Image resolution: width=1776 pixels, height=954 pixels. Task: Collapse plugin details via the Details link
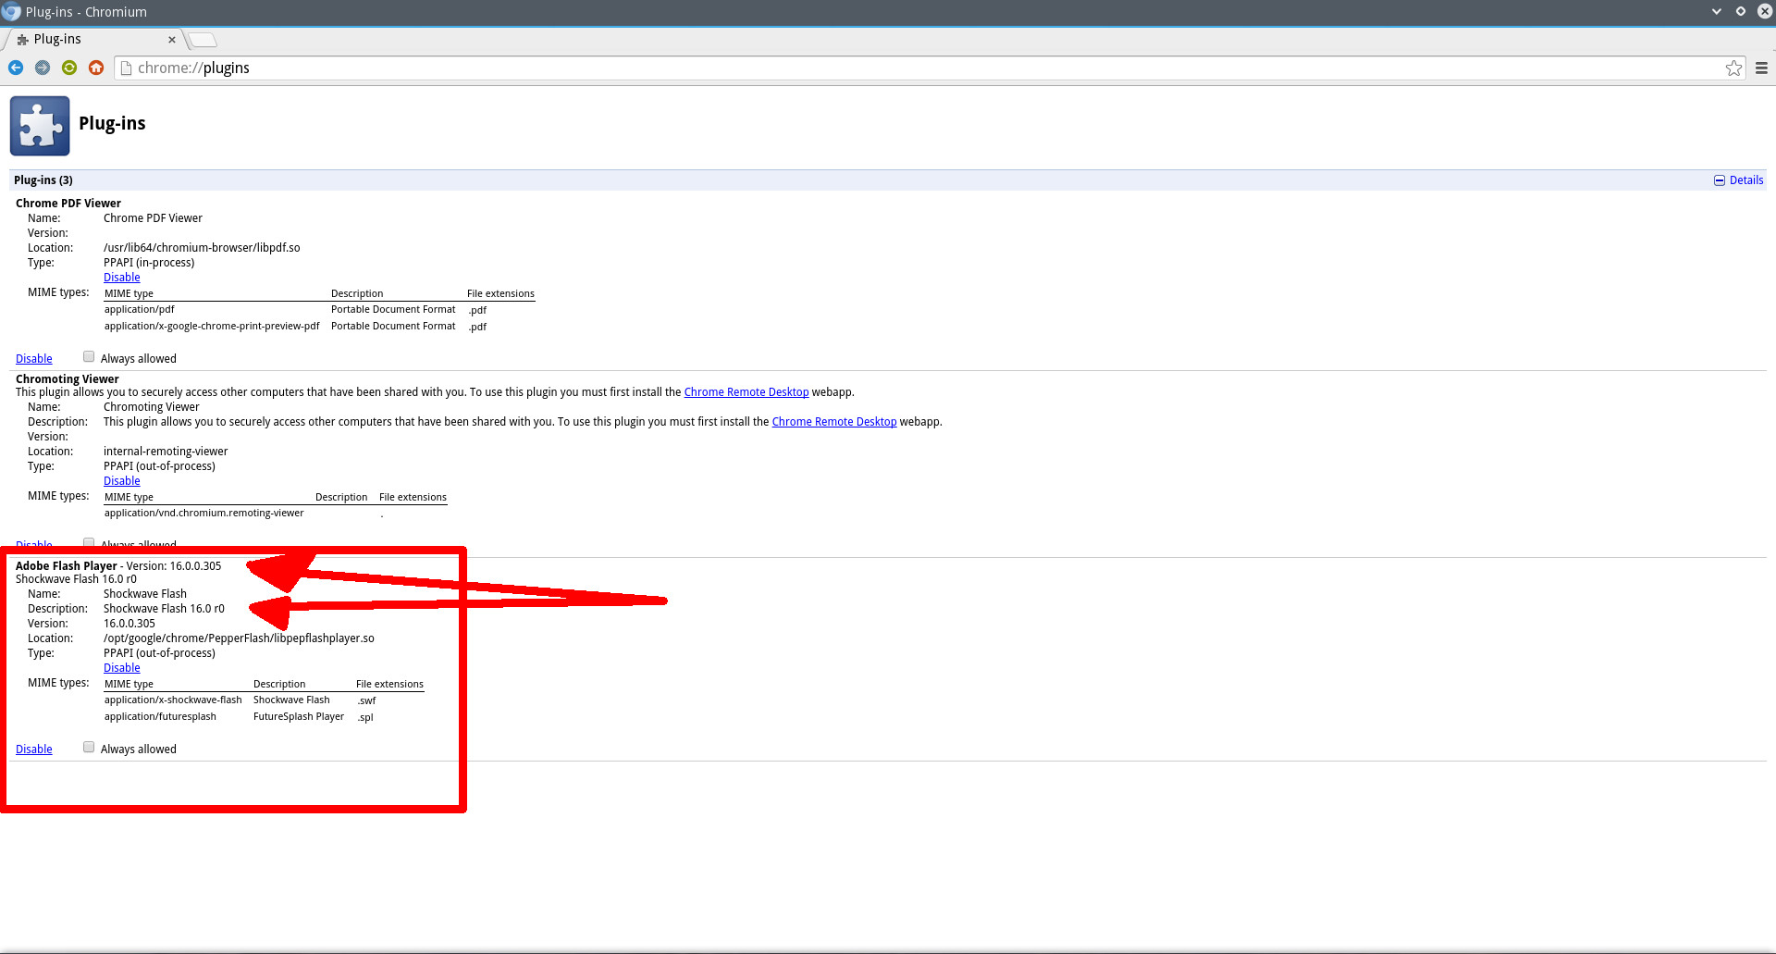point(1739,180)
